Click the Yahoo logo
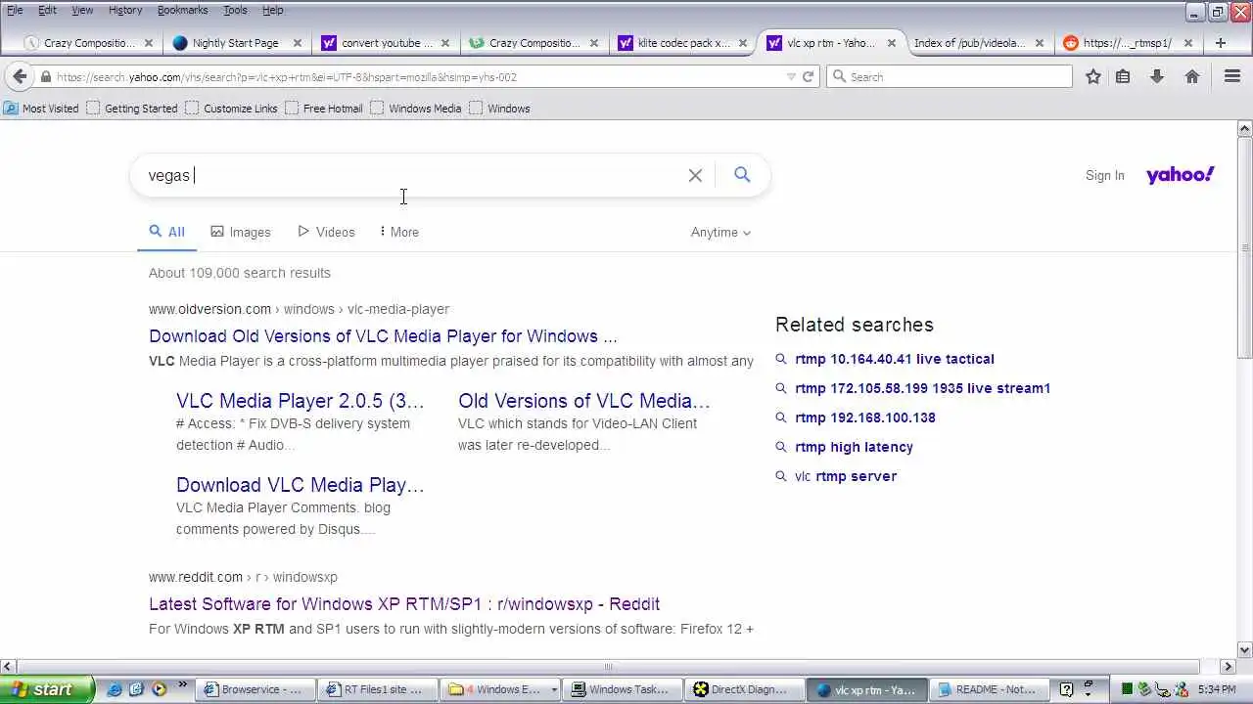1253x704 pixels. click(1181, 175)
